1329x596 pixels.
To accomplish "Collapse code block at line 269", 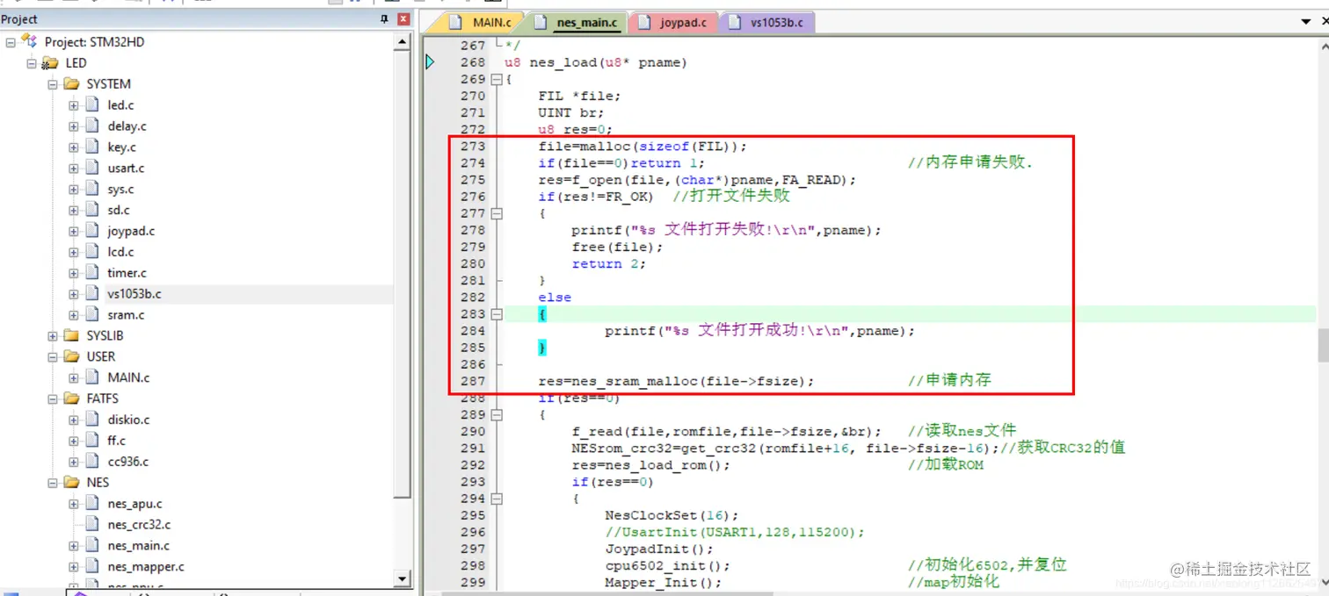I will [497, 79].
